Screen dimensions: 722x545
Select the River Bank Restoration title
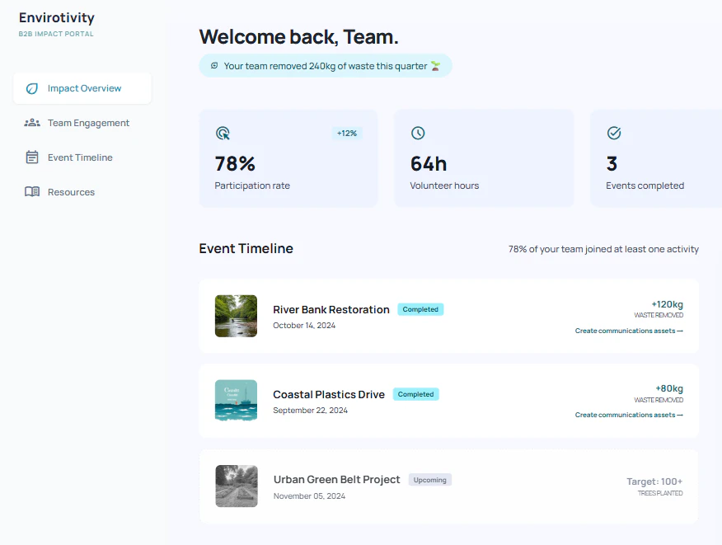(331, 309)
